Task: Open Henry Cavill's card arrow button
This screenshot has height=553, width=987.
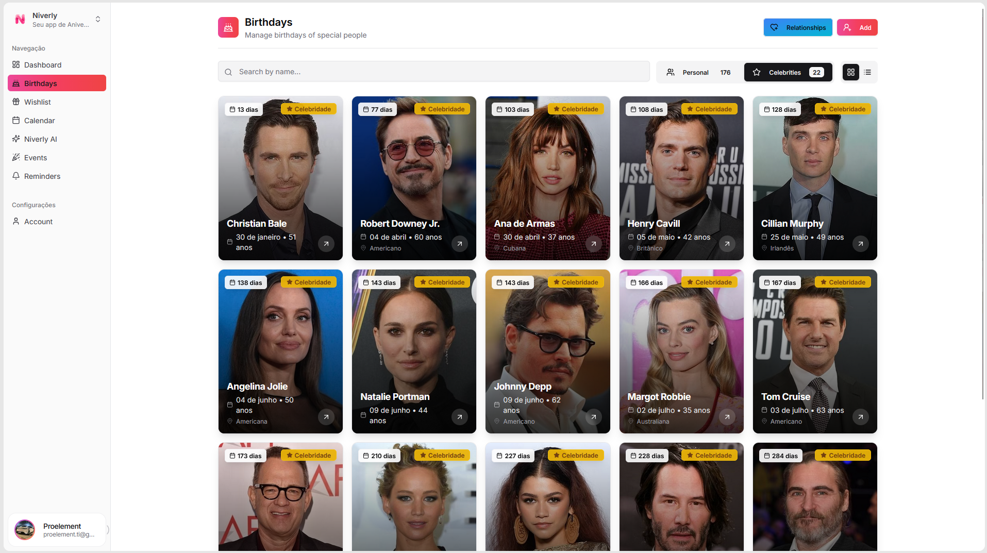Action: pos(727,244)
